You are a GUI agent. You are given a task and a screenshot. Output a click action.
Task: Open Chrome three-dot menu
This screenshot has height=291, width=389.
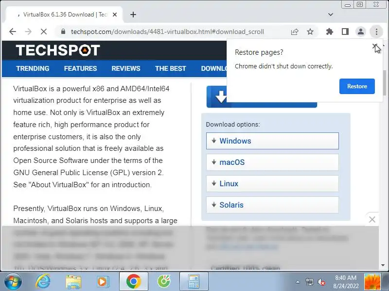pyautogui.click(x=376, y=32)
